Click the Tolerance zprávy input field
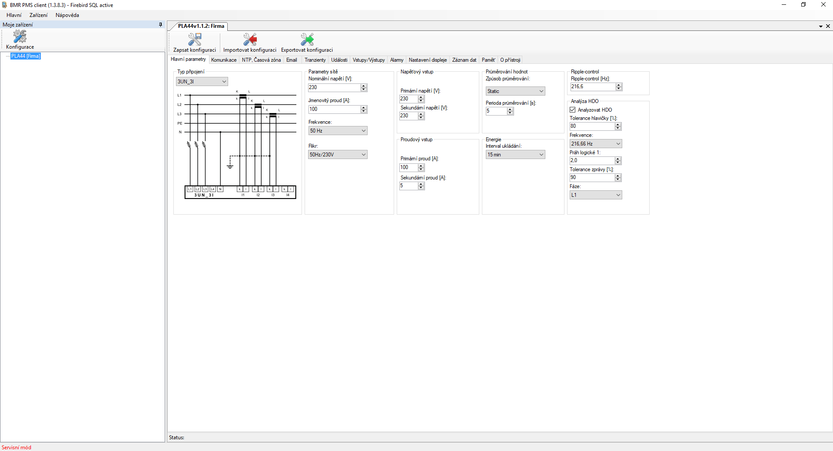Screen dimensions: 833x451 tap(592, 178)
